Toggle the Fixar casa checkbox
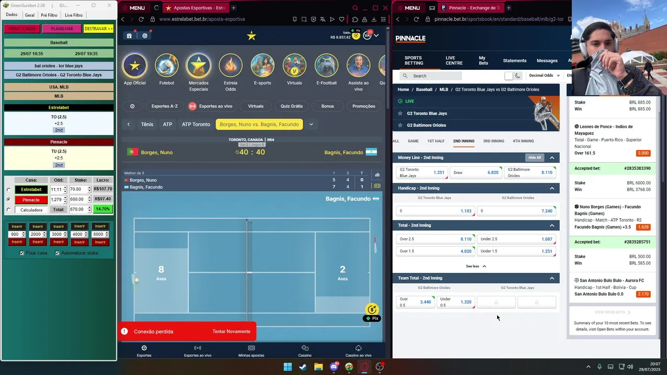Screen dimensions: 667x375 coord(22,253)
